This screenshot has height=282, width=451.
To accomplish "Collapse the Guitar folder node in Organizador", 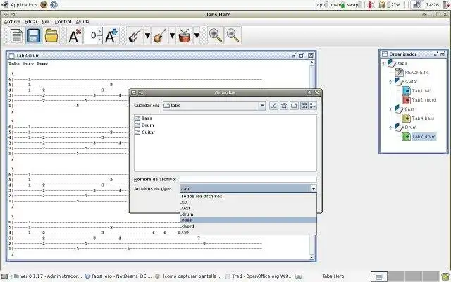I will click(390, 82).
